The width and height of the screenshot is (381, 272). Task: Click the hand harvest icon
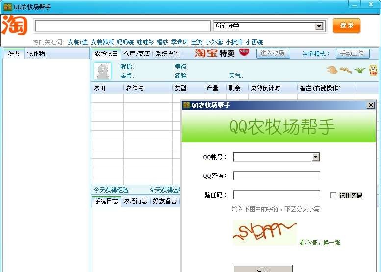[x=332, y=70]
